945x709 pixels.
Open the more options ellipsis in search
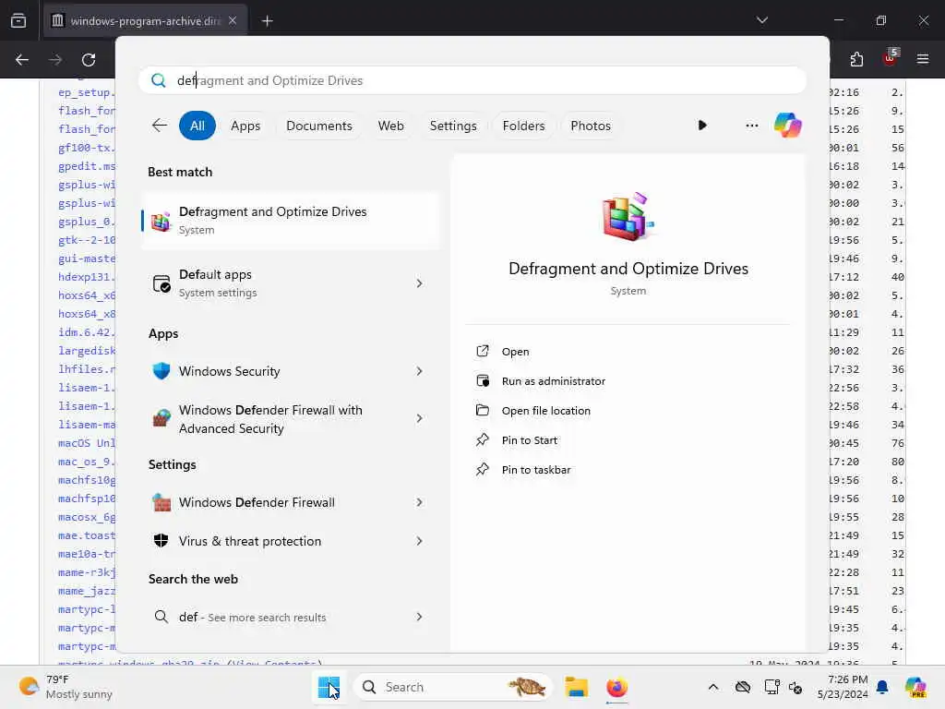click(x=751, y=126)
